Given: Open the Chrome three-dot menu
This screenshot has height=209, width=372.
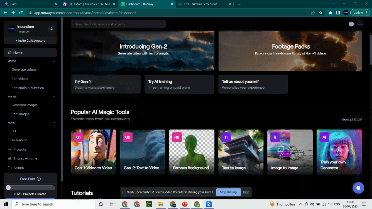Looking at the screenshot, I should tap(367, 13).
